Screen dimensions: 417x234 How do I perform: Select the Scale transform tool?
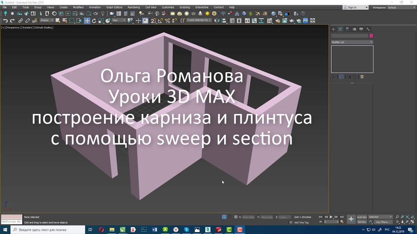[101, 20]
